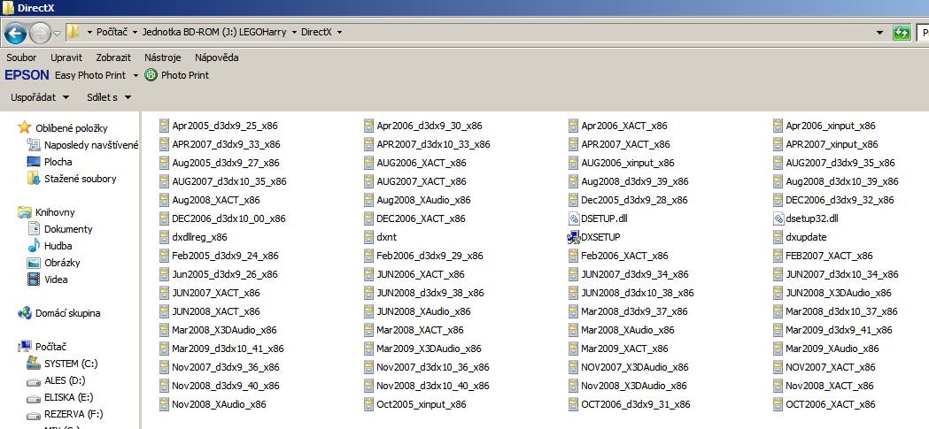This screenshot has width=929, height=429.
Task: Open the Sdílet s dropdown
Action: 108,97
